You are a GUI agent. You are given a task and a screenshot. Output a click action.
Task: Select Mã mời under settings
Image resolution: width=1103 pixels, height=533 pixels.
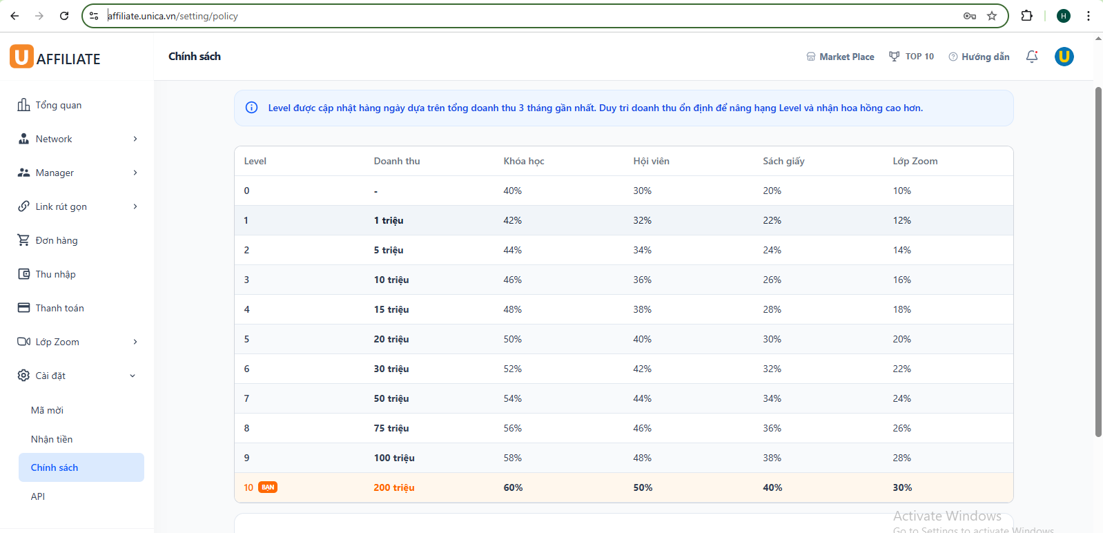47,410
